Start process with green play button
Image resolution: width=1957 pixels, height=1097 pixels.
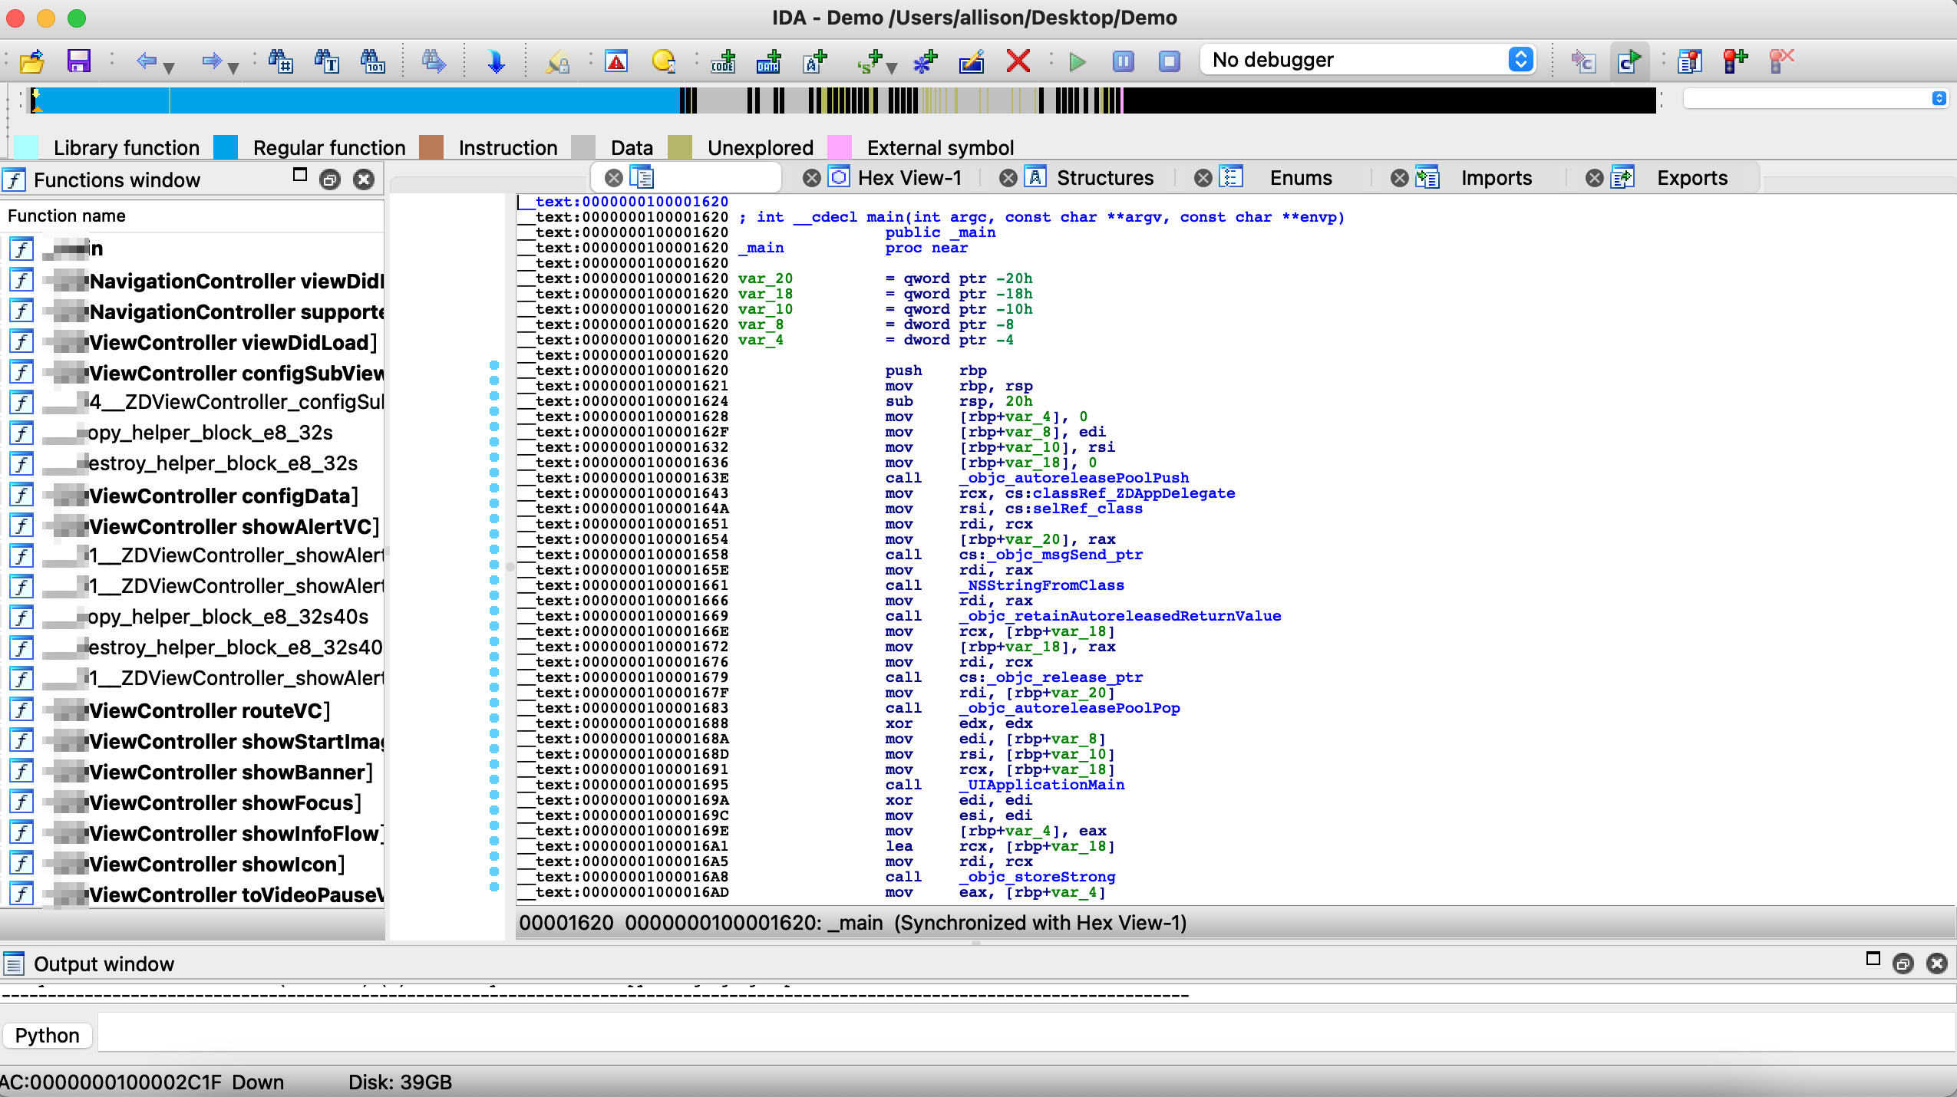[x=1077, y=61]
